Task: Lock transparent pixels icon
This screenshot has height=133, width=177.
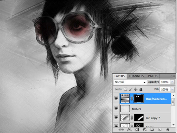Action: (x=126, y=89)
